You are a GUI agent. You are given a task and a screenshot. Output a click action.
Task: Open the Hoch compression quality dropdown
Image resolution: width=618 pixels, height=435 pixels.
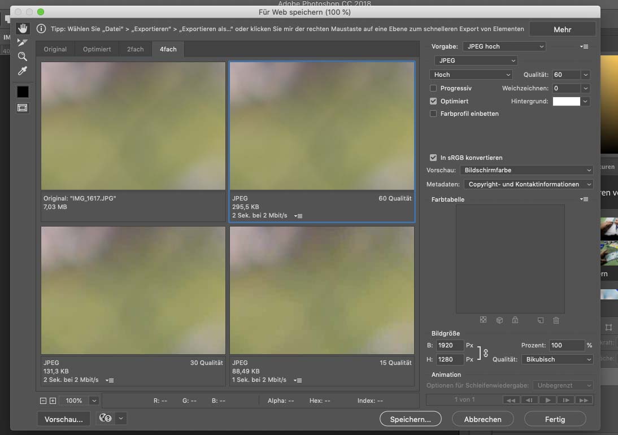coord(471,75)
